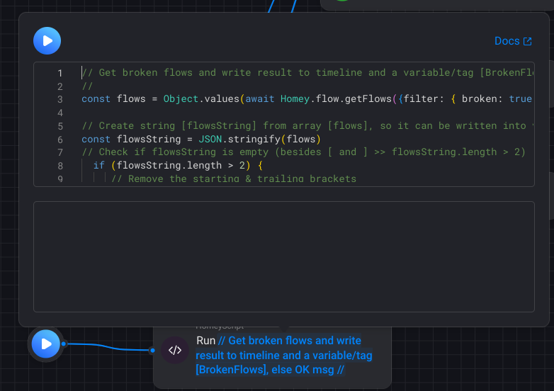Start the flow using the start card play button

click(46, 344)
